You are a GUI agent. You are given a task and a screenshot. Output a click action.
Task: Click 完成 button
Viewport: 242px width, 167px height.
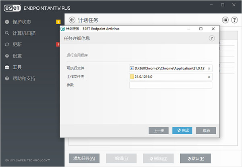tap(182, 131)
